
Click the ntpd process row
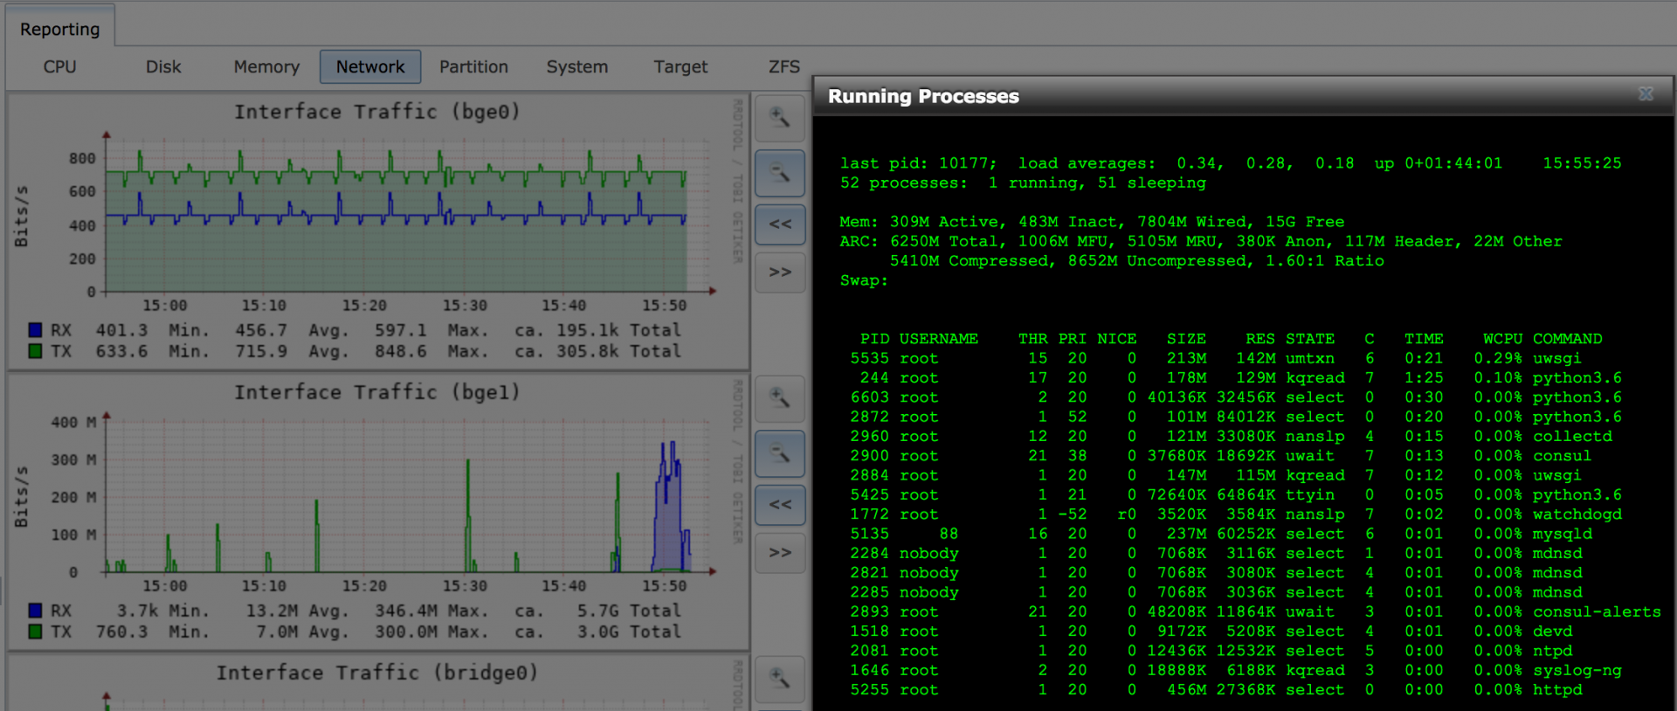(1211, 651)
